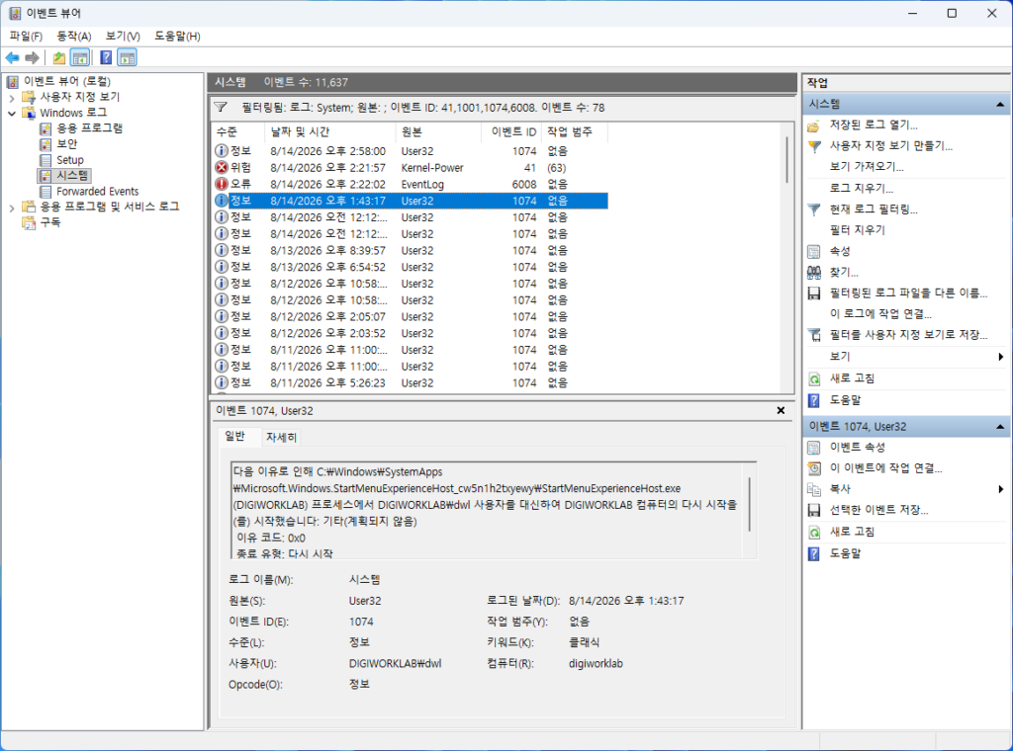Click the critical icon of the Kernel-Power event
This screenshot has width=1013, height=751.
click(222, 167)
